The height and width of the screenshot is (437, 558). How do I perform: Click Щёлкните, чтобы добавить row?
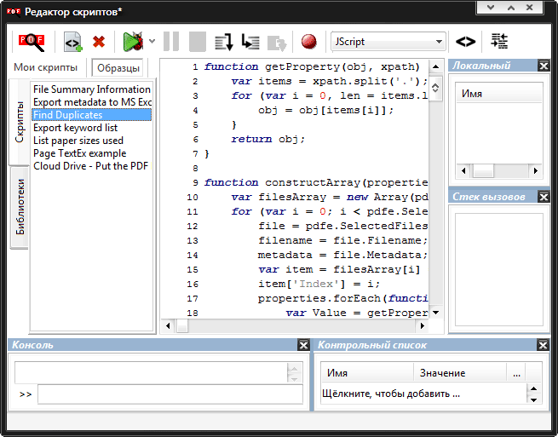coord(391,394)
